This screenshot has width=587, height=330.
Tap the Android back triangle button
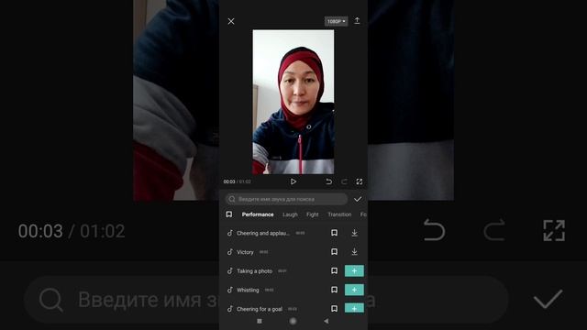327,321
